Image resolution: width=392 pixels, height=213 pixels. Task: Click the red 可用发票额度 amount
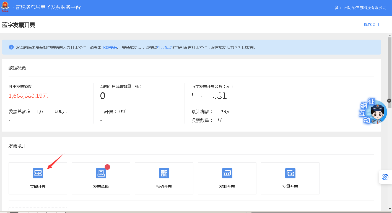pos(28,96)
